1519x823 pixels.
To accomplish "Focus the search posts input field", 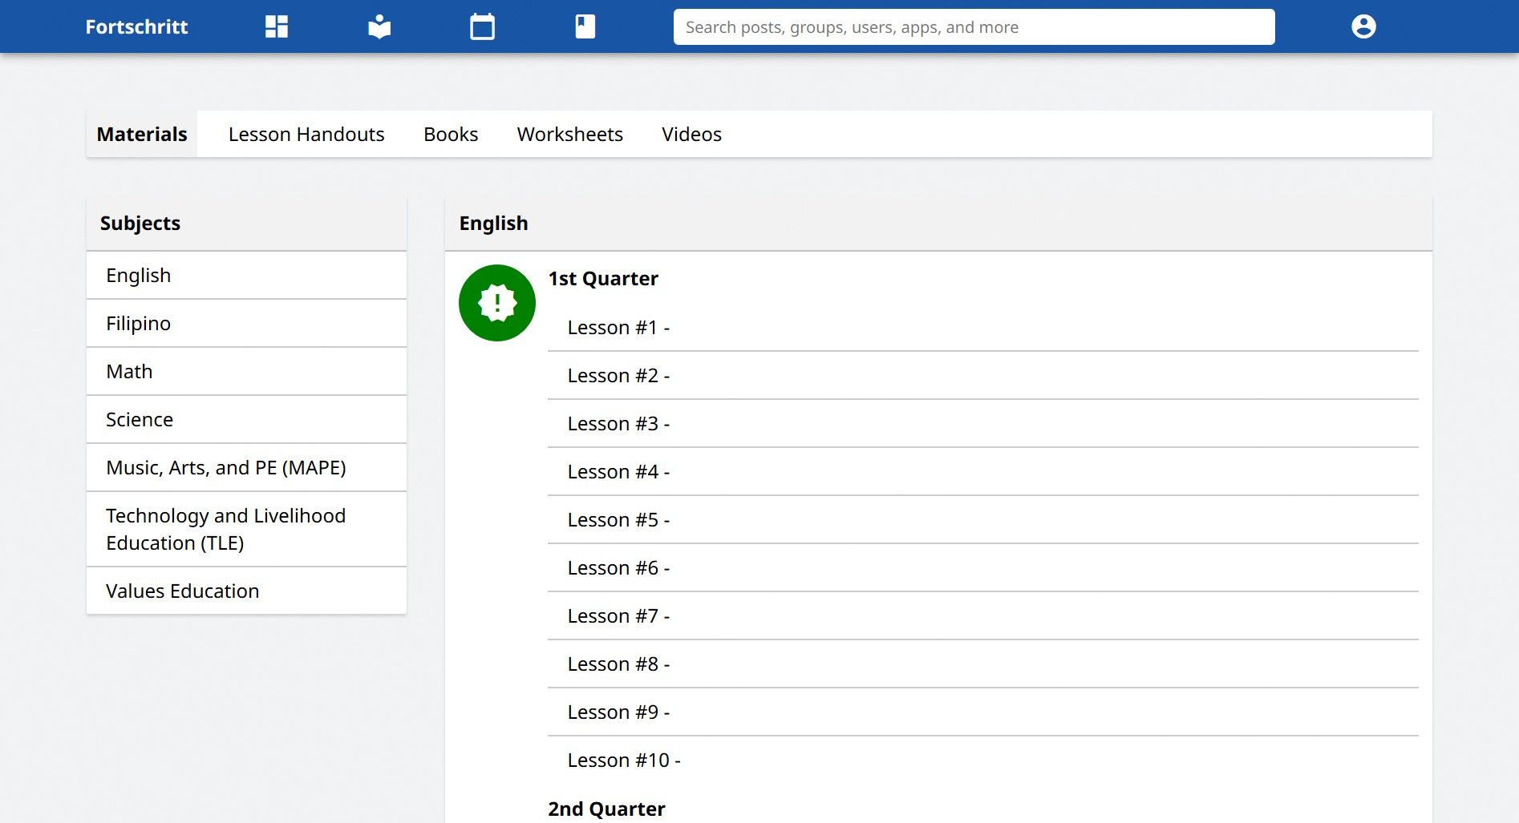I will click(x=974, y=26).
